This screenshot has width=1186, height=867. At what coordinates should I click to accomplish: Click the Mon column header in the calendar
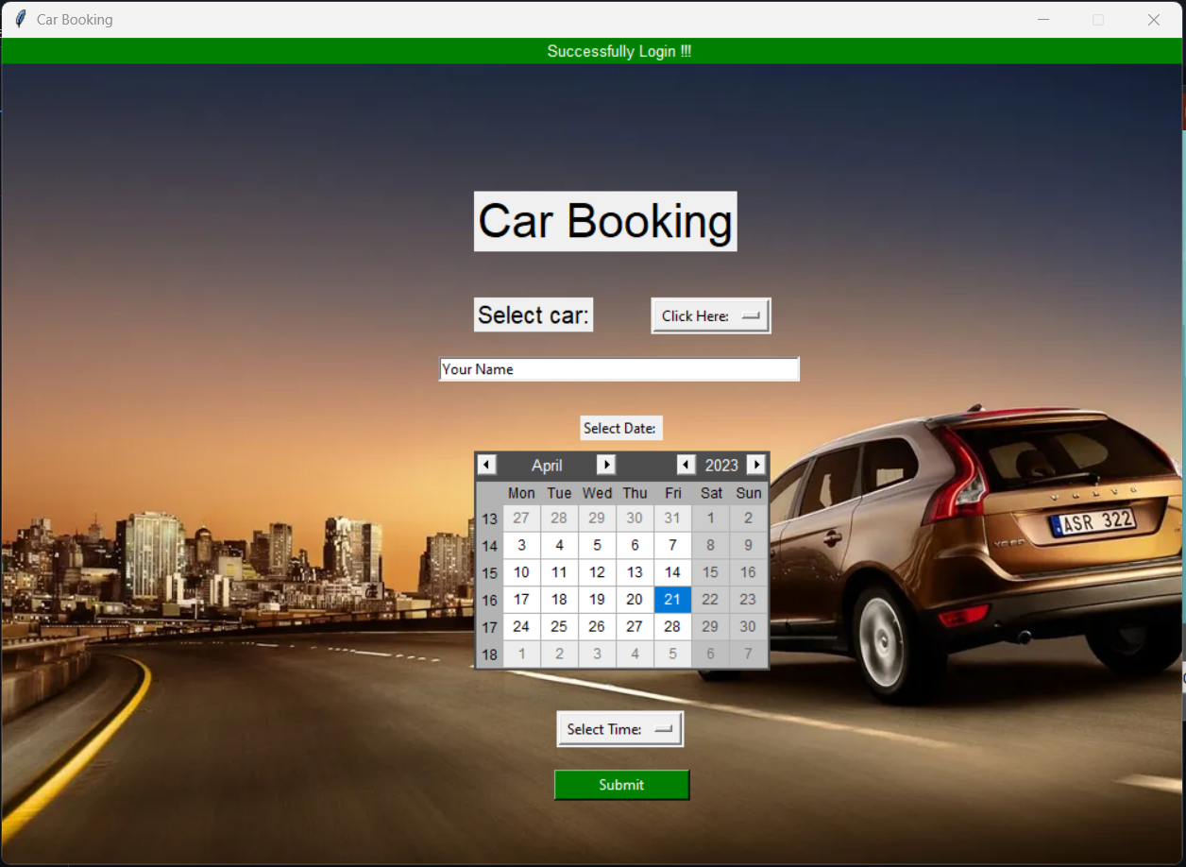521,492
